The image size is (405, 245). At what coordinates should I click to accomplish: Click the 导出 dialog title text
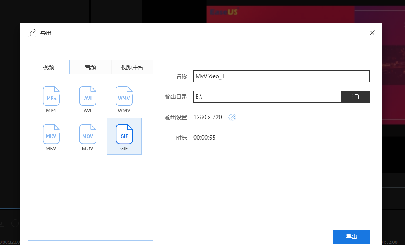point(46,33)
